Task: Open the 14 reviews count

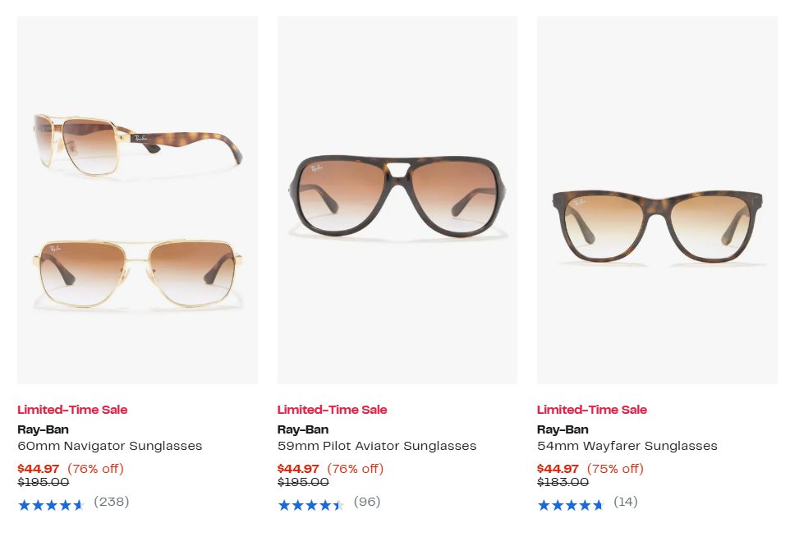Action: 626,502
